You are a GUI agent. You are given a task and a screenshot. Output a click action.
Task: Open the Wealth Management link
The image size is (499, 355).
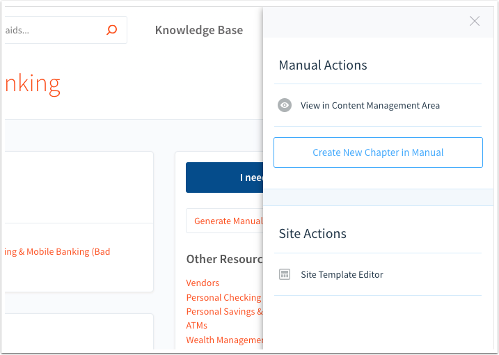224,340
